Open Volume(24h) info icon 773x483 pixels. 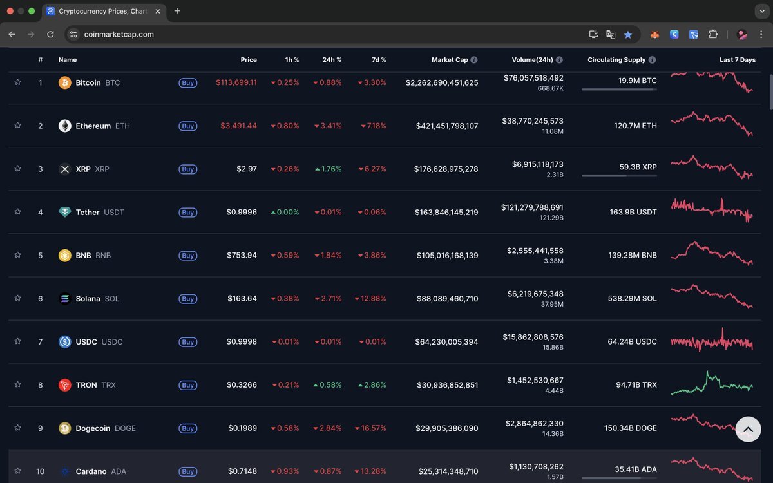click(x=559, y=60)
